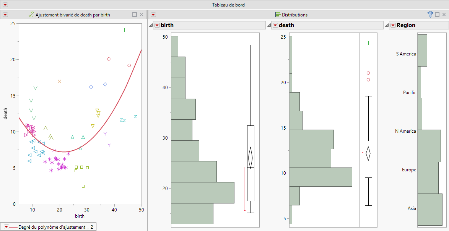Viewport: 449px width, 231px height.
Task: Click the Distributions local data filter funnel icon
Action: coord(430,15)
